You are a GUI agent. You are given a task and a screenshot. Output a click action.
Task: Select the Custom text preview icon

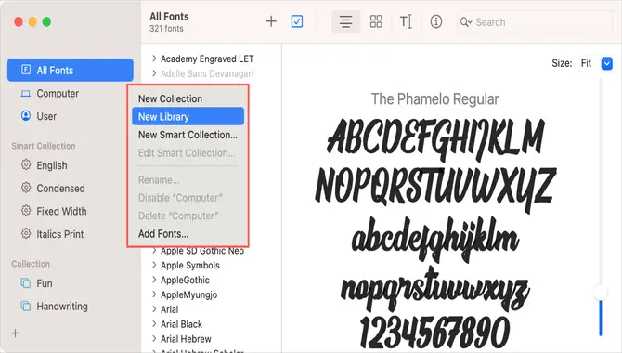406,21
